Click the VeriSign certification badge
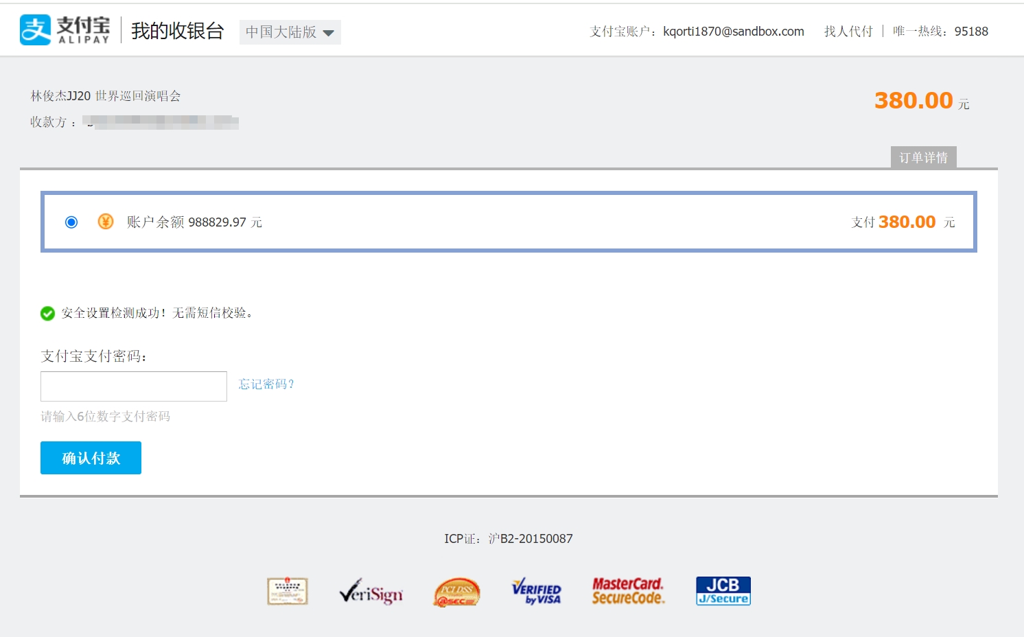Viewport: 1024px width, 637px height. (371, 592)
